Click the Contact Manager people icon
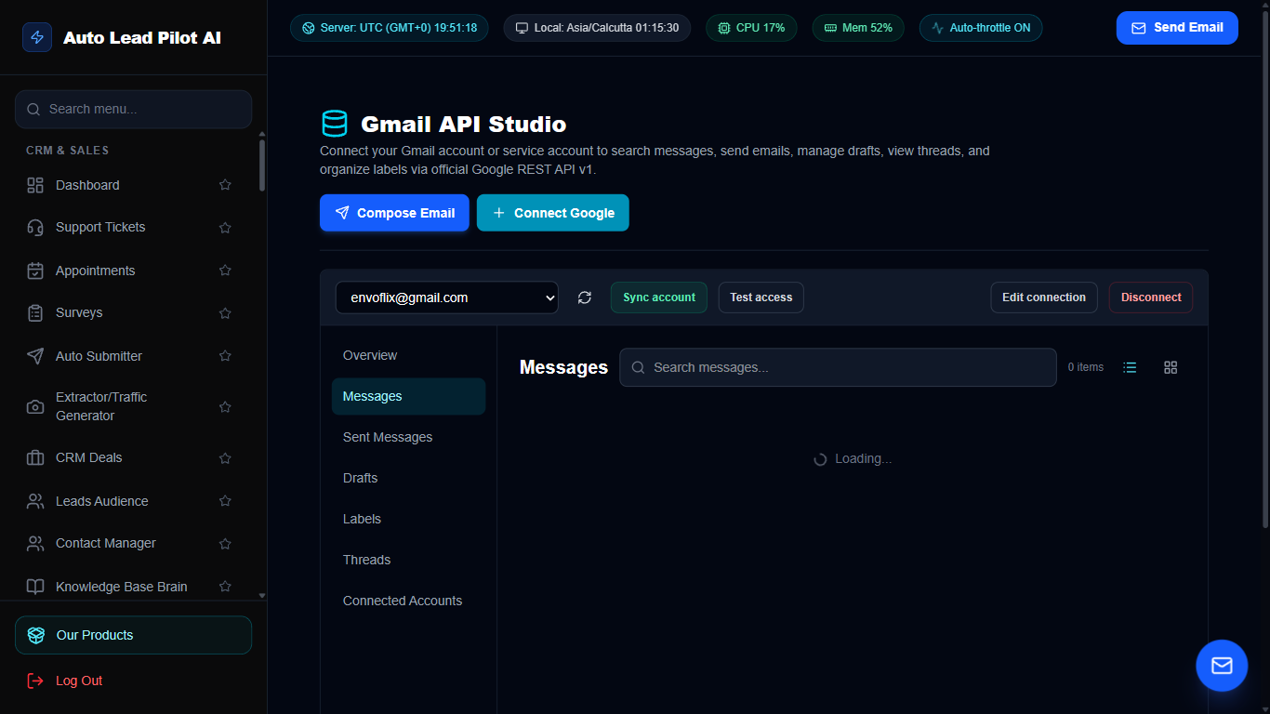Viewport: 1270px width, 714px height. 35,544
